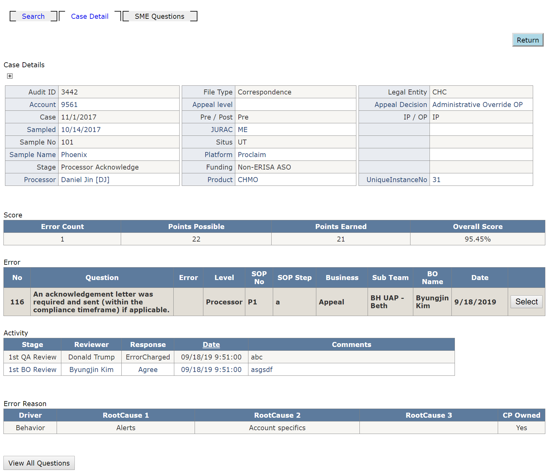The height and width of the screenshot is (474, 550).
Task: Click 1st BO Review stage cell
Action: click(x=32, y=370)
